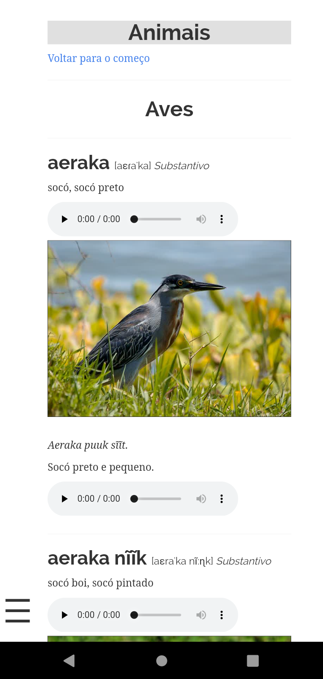323x679 pixels.
Task: Tap the Android home button
Action: (x=161, y=661)
